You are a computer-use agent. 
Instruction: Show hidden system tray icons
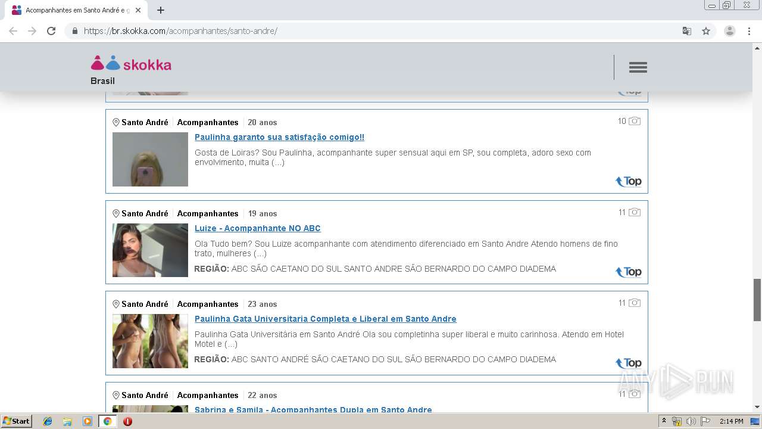pyautogui.click(x=664, y=421)
